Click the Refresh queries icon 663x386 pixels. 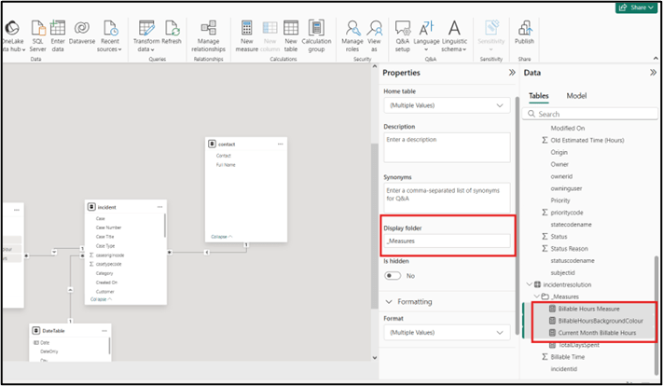171,27
